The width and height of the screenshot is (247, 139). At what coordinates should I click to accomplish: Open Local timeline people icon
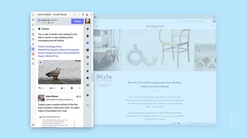88,50
